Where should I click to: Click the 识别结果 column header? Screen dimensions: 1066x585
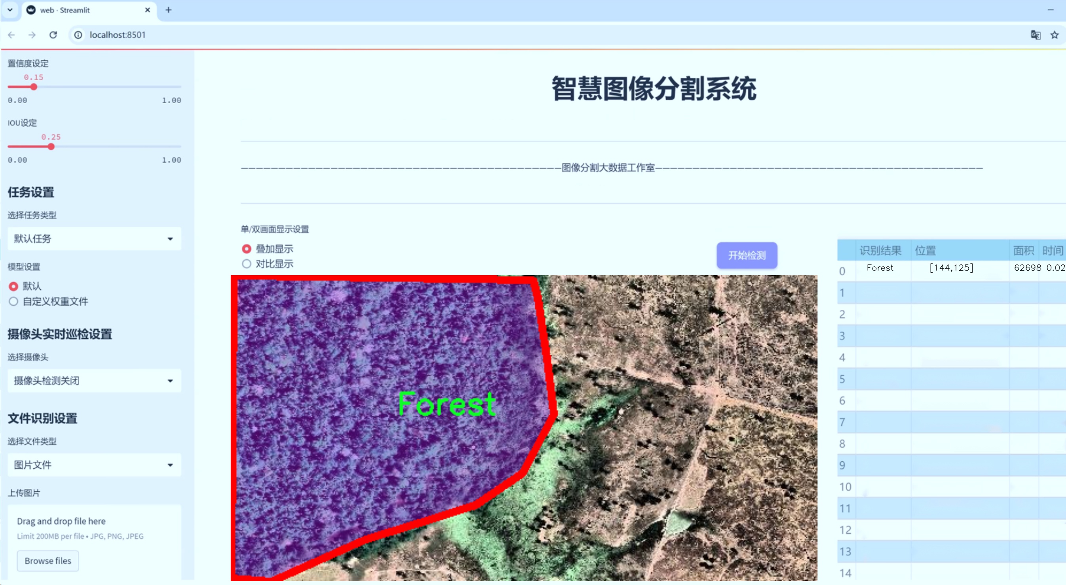coord(880,251)
